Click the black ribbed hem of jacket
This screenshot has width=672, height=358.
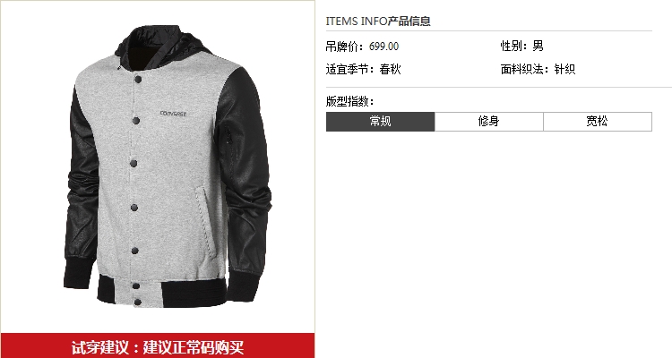(162, 291)
